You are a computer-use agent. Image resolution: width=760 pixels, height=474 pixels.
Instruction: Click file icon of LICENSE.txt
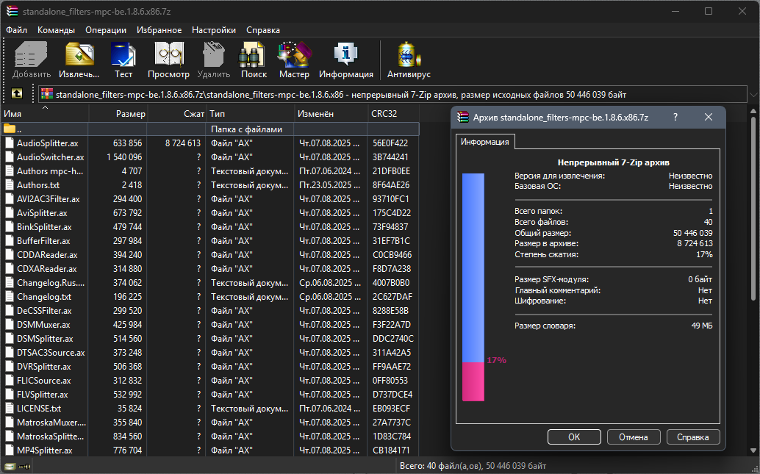(10, 408)
